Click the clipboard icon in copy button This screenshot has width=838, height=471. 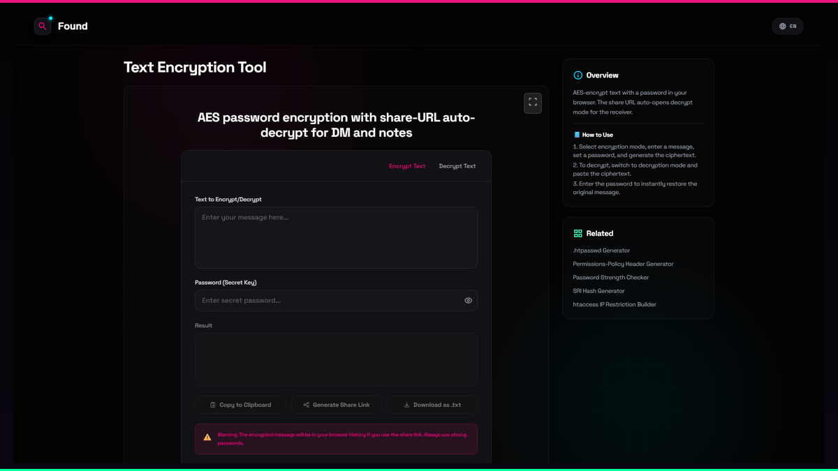coord(213,405)
